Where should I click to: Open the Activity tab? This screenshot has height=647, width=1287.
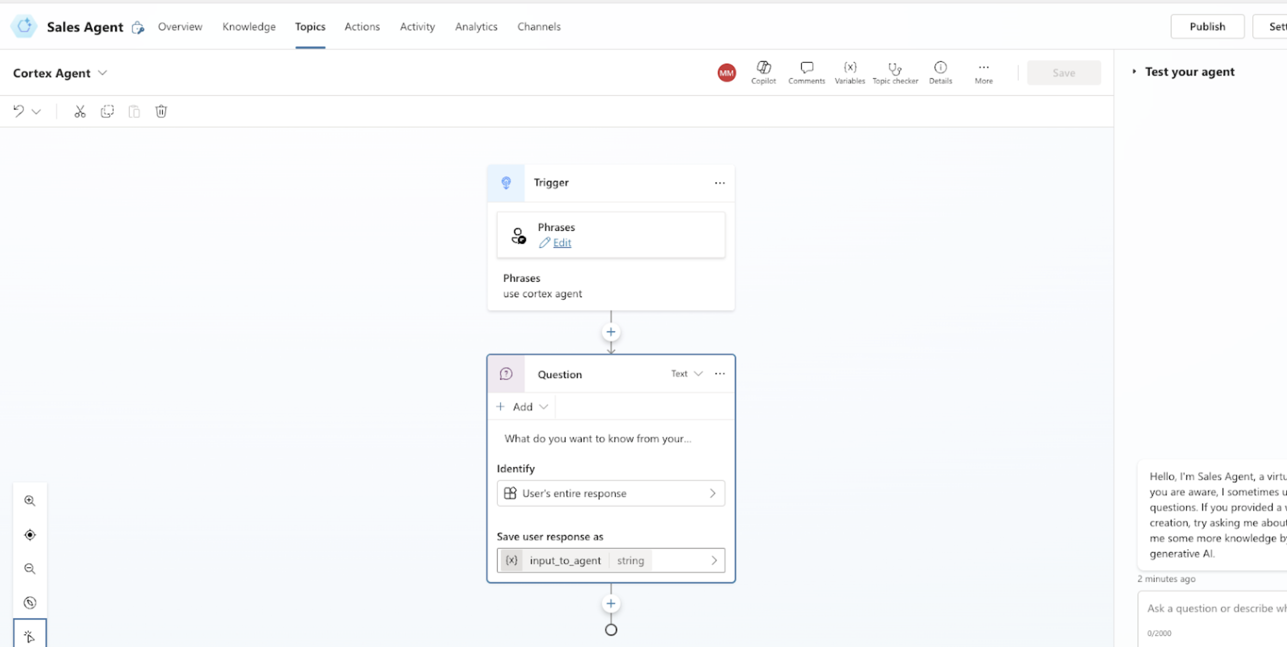pyautogui.click(x=417, y=26)
